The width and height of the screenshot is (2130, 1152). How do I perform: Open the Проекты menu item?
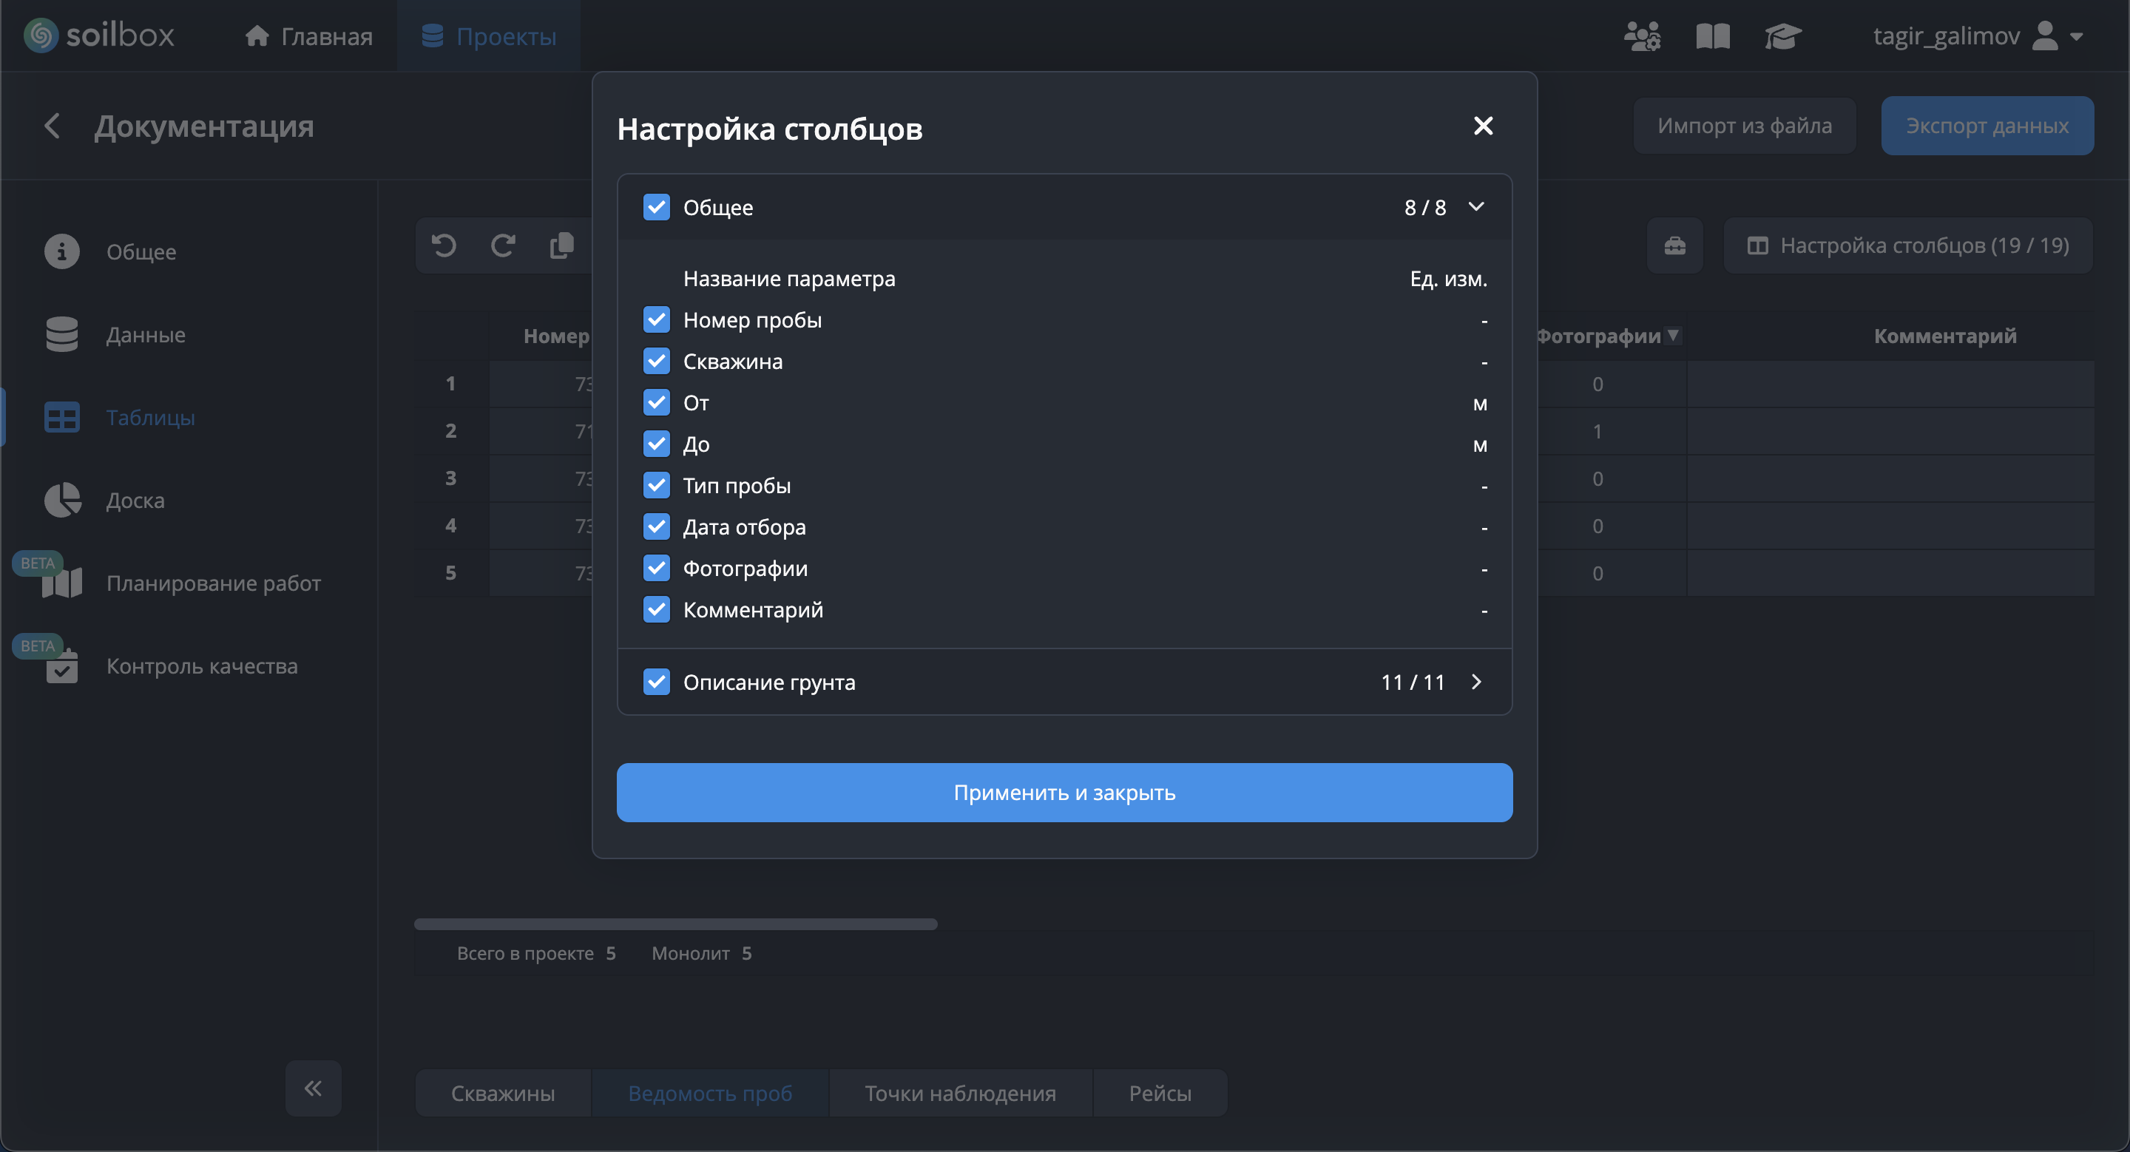489,36
